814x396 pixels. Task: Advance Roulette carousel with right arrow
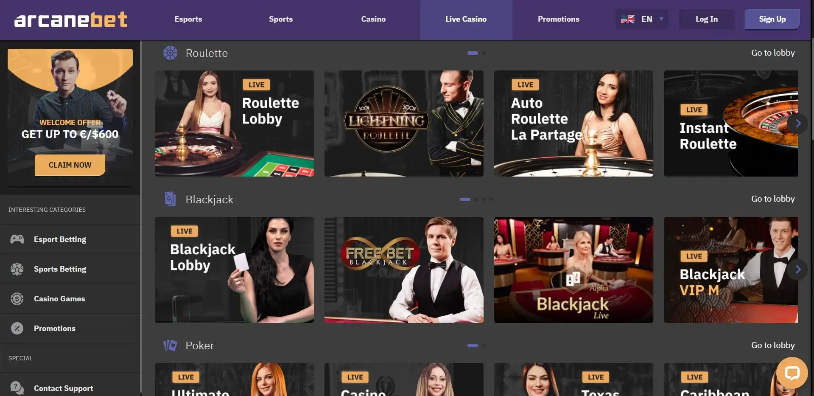point(798,124)
